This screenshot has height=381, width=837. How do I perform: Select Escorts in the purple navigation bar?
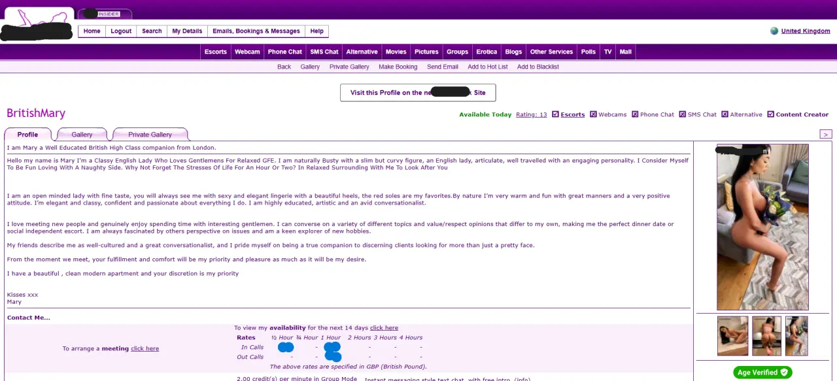[216, 52]
